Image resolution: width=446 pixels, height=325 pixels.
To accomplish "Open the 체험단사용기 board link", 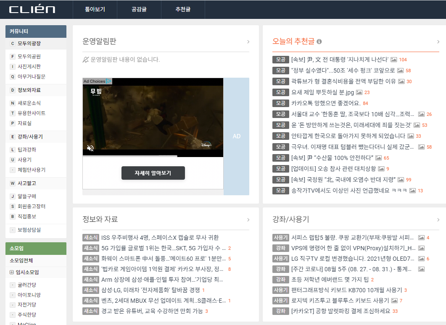I will click(32, 170).
